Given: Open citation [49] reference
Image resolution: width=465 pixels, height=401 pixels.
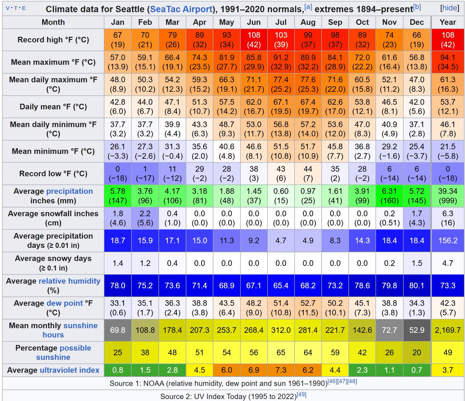Looking at the screenshot, I should coord(301,394).
